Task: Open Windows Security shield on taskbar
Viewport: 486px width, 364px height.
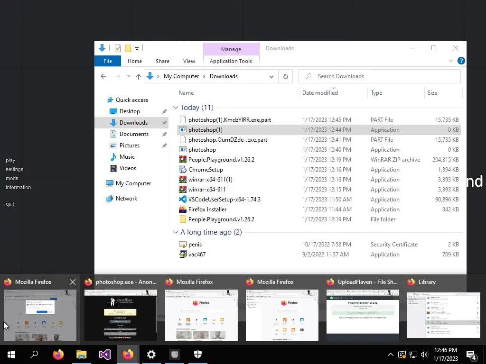Action: click(198, 355)
